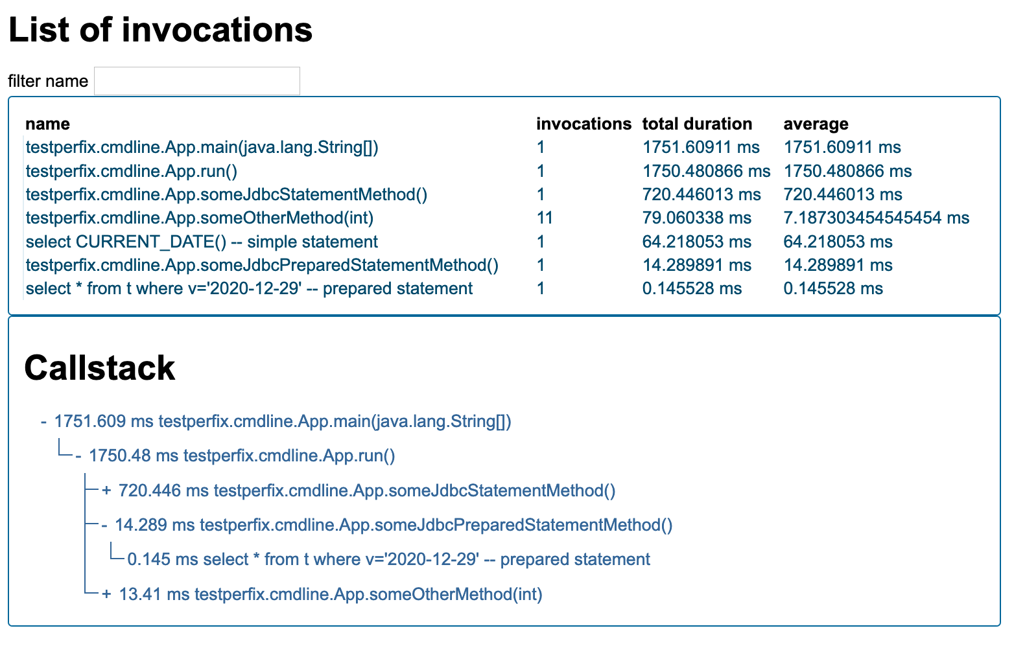Expand the someOtherMethod(int) callstack node
The height and width of the screenshot is (648, 1014).
point(106,595)
